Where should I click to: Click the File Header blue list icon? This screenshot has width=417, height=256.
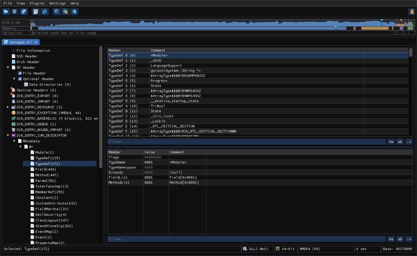(20, 73)
